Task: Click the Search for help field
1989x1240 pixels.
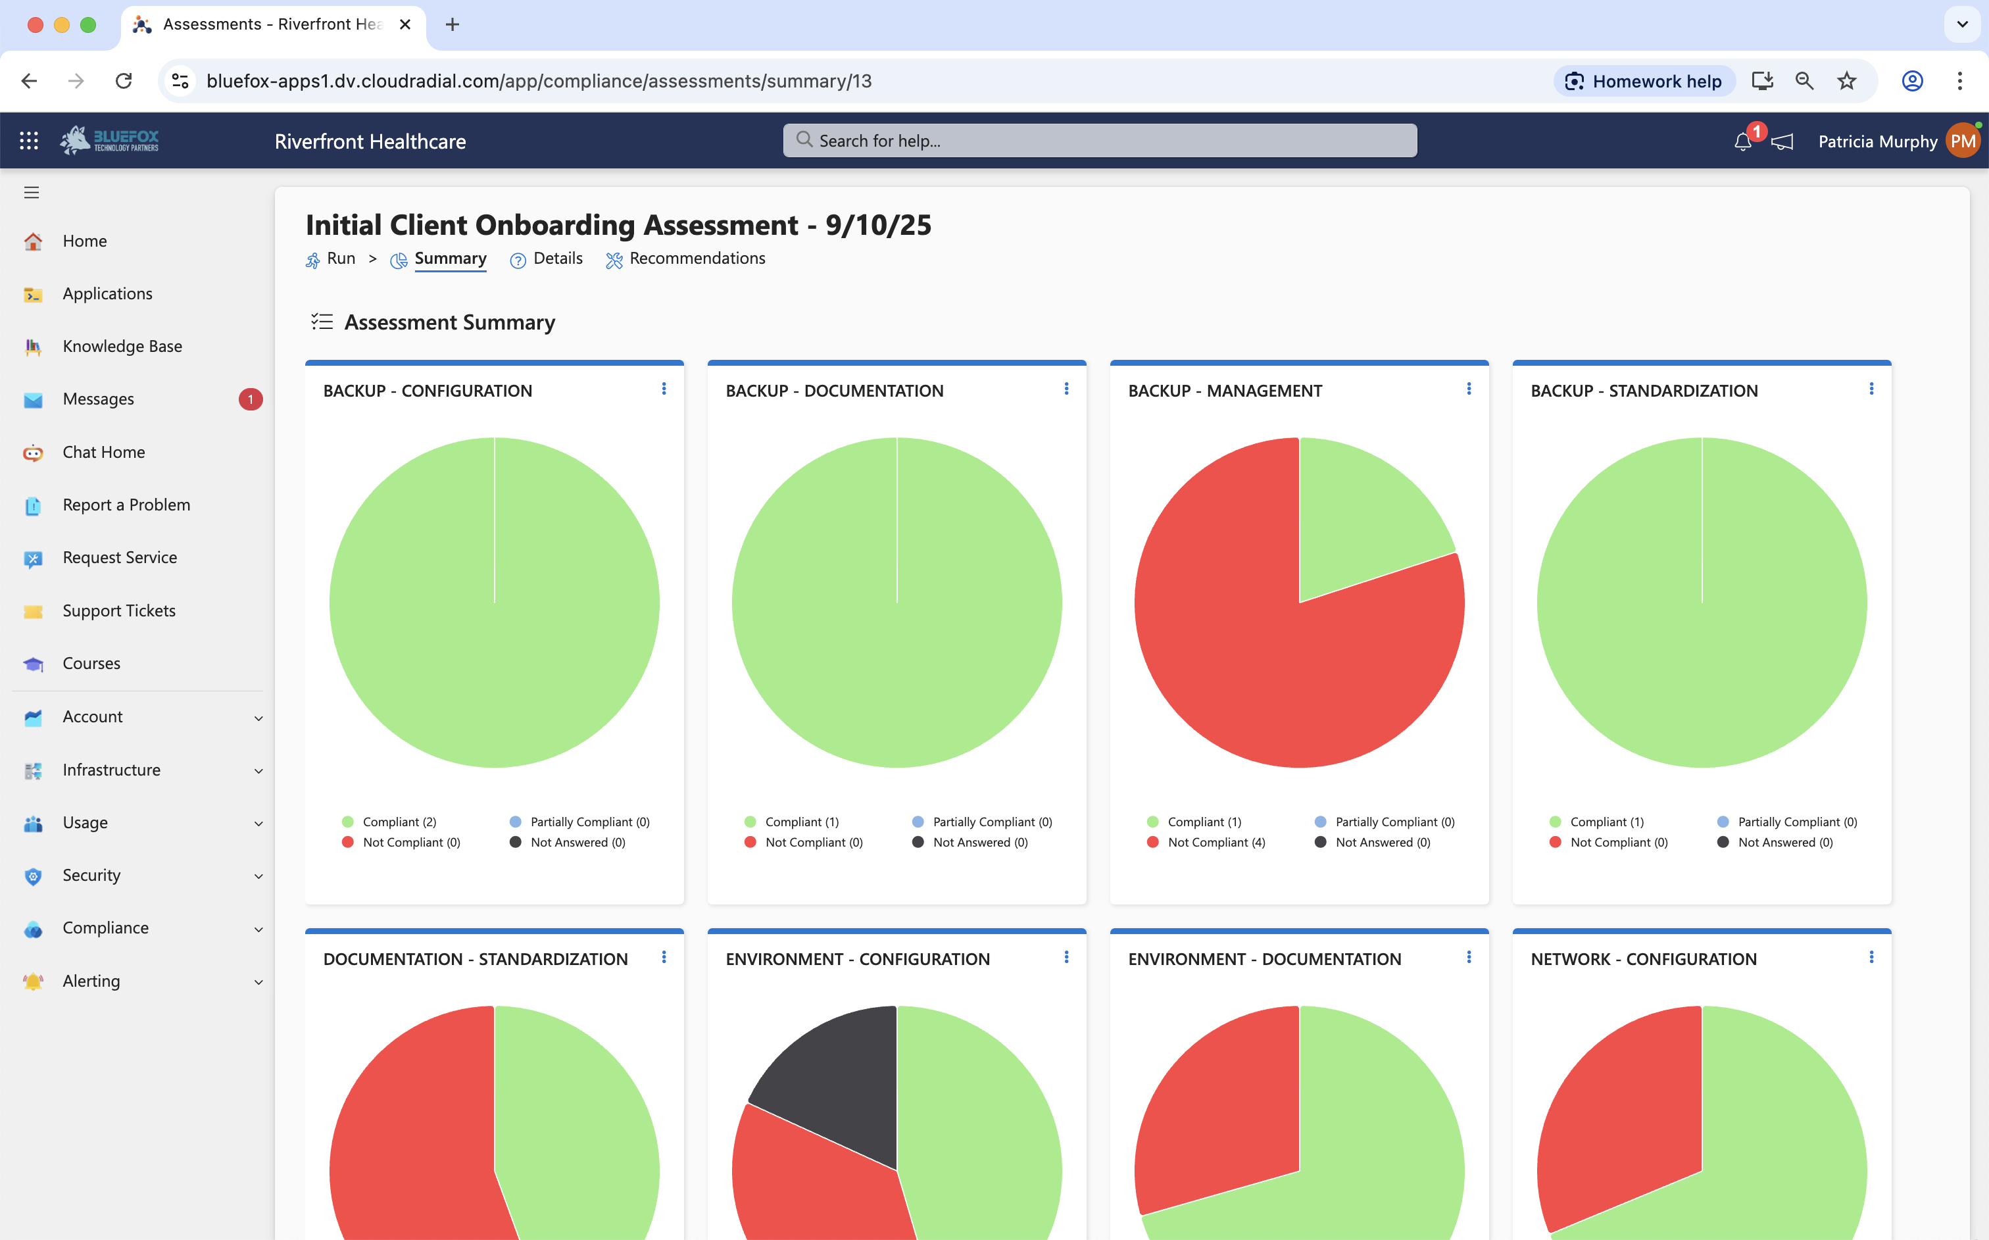Action: point(1100,141)
